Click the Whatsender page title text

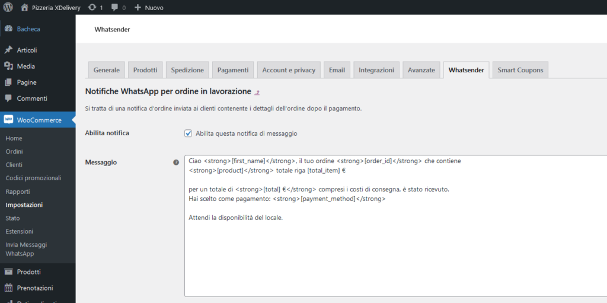pyautogui.click(x=112, y=30)
